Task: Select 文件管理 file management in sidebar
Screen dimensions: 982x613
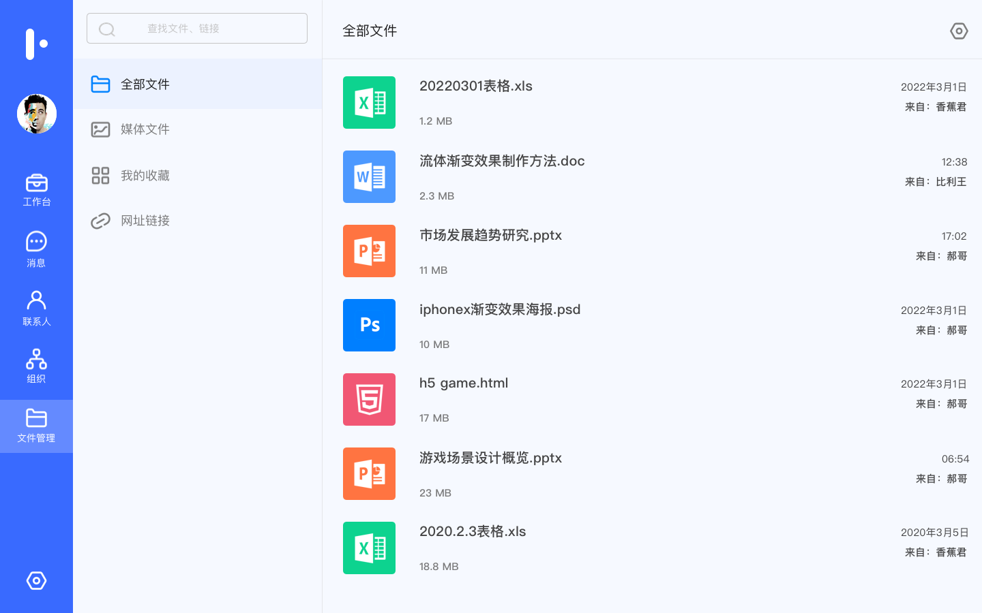Action: click(36, 426)
